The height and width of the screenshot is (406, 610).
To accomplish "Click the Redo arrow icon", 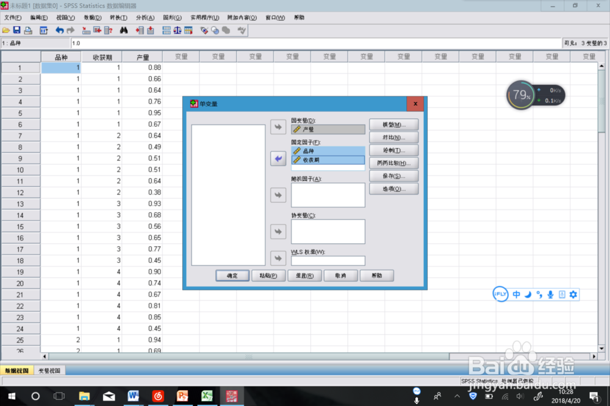I will (x=70, y=30).
